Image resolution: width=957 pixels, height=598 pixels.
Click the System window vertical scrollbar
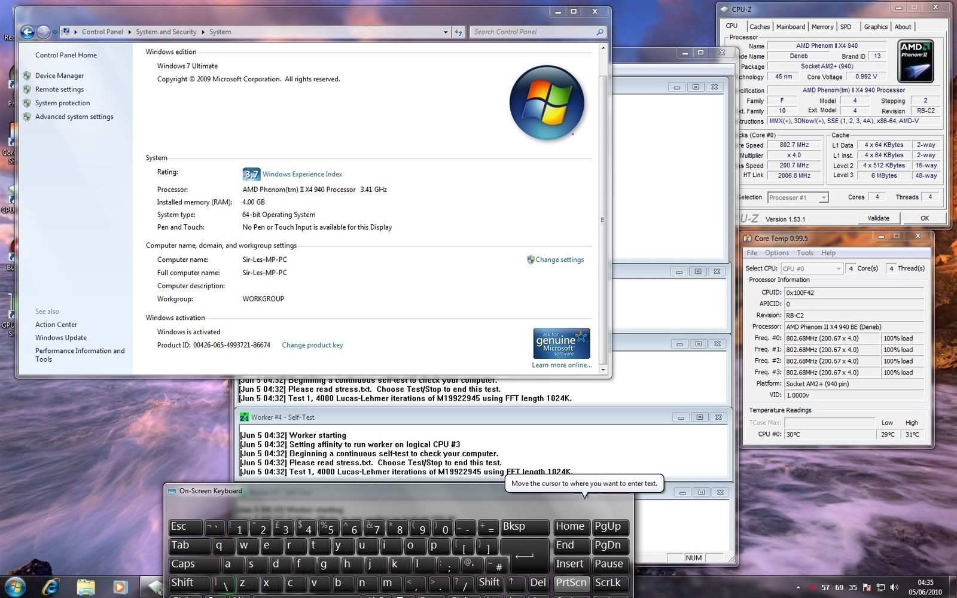(603, 220)
